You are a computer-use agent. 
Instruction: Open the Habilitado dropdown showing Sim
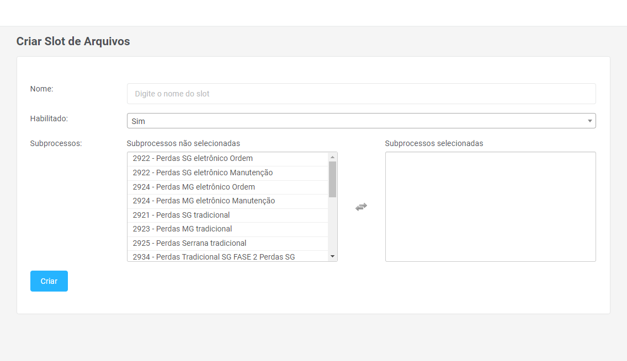tap(361, 121)
